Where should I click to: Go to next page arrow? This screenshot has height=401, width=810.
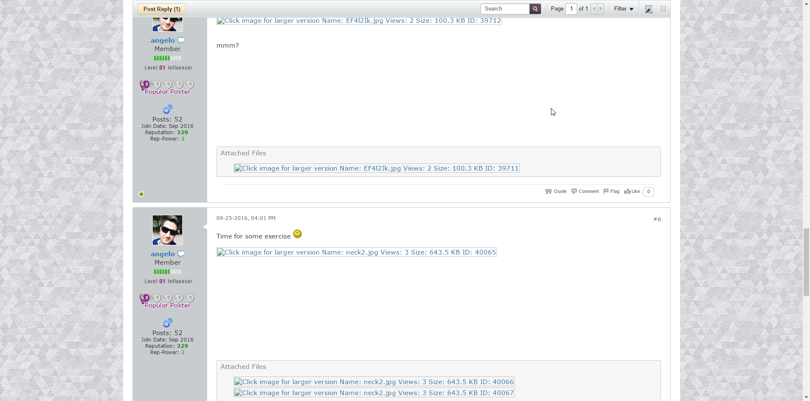(601, 9)
